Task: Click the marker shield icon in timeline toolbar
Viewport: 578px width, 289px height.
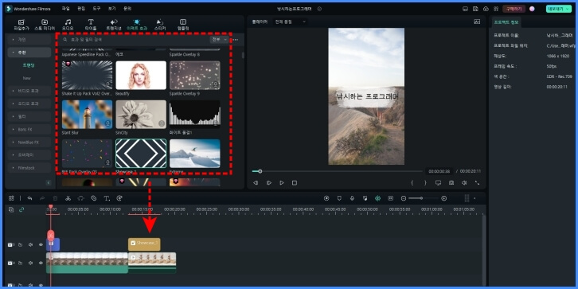Action: pos(339,198)
